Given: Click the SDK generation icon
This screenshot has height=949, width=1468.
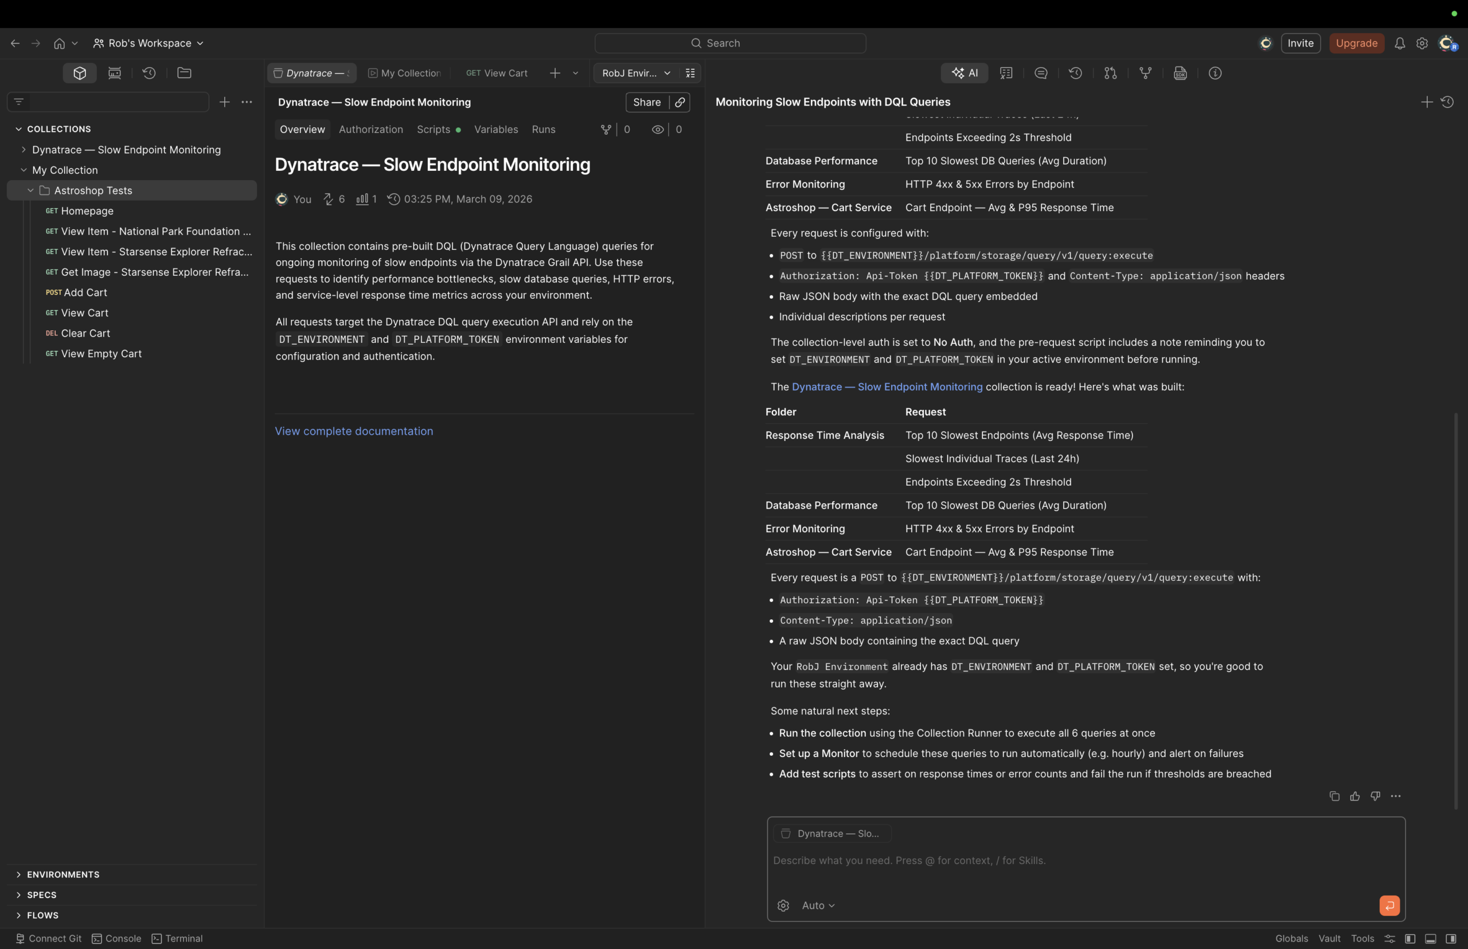Looking at the screenshot, I should tap(1180, 73).
